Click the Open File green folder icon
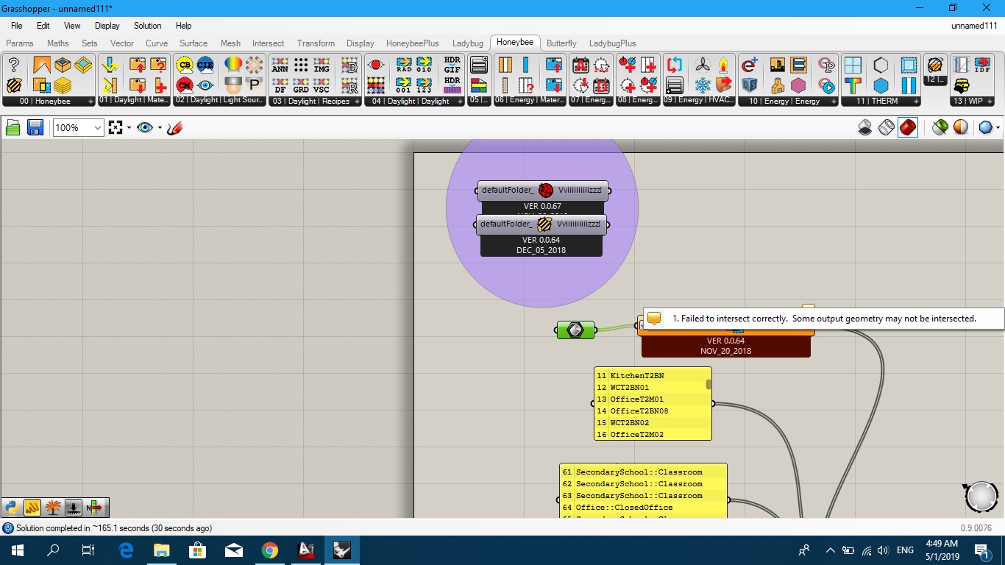 [13, 128]
